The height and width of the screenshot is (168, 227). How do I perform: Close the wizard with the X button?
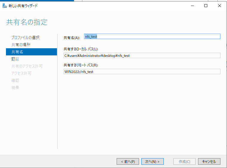point(220,6)
